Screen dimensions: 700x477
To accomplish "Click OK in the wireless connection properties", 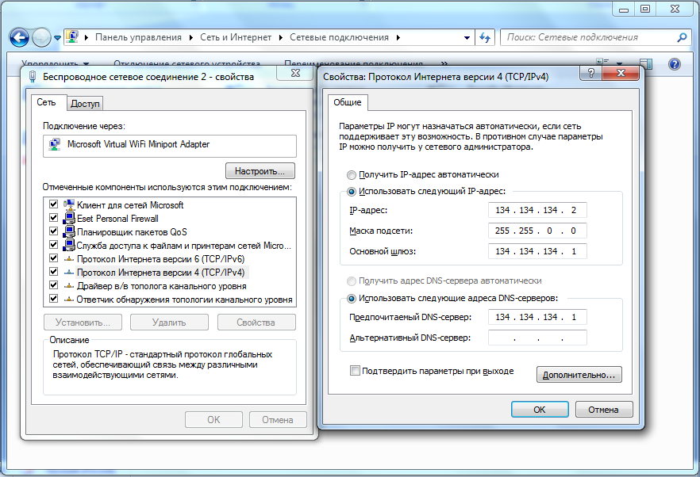I will coord(213,420).
